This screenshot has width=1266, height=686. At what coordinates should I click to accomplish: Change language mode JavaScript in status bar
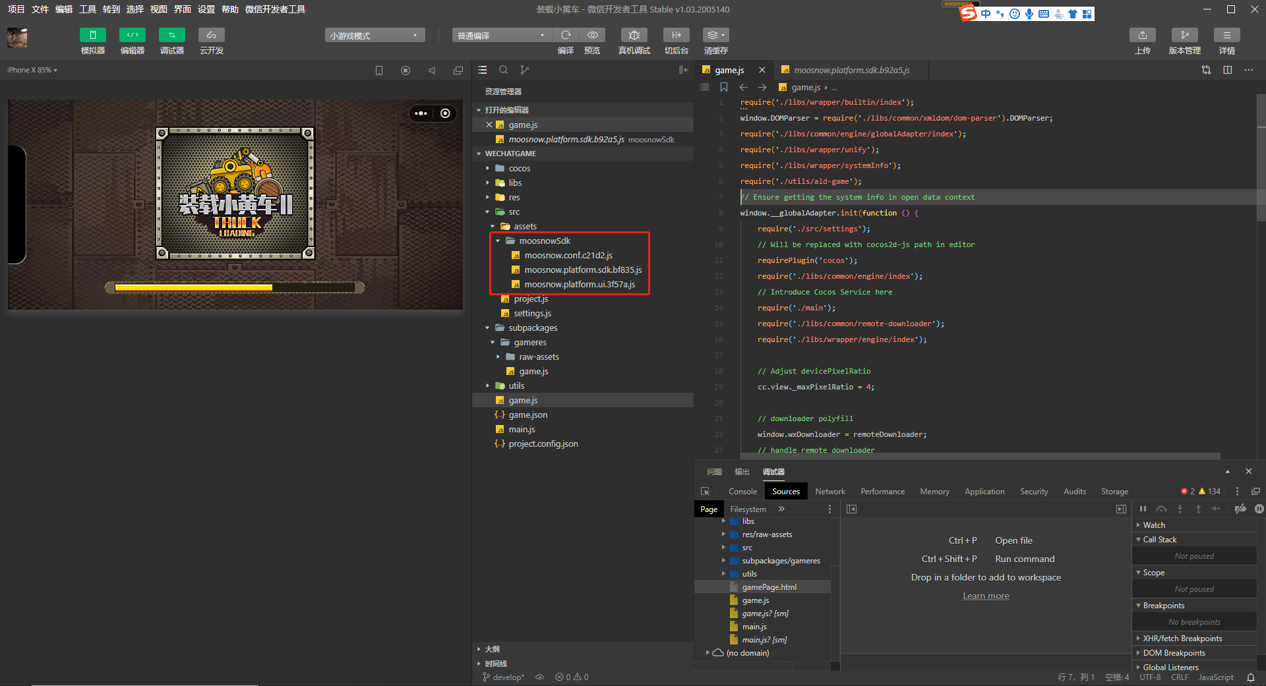1215,677
